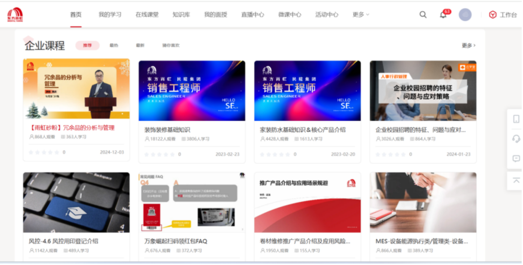This screenshot has height=265, width=523.
Task: Select the 推荐 filter pill
Action: tap(87, 45)
